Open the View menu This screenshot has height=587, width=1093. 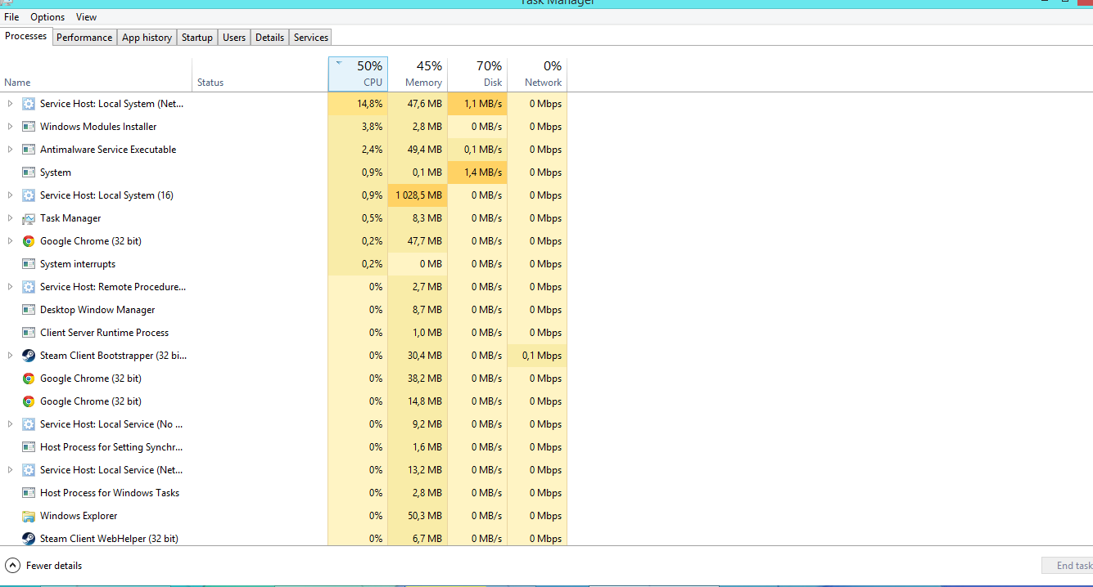[x=86, y=17]
